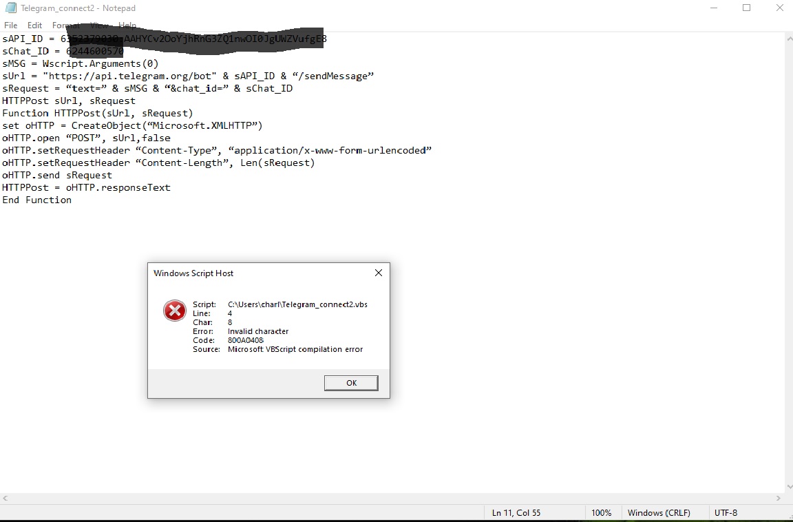Open the File menu
Screen dimensions: 793x522
(x=10, y=25)
